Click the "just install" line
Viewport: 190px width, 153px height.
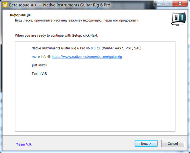(x=39, y=65)
